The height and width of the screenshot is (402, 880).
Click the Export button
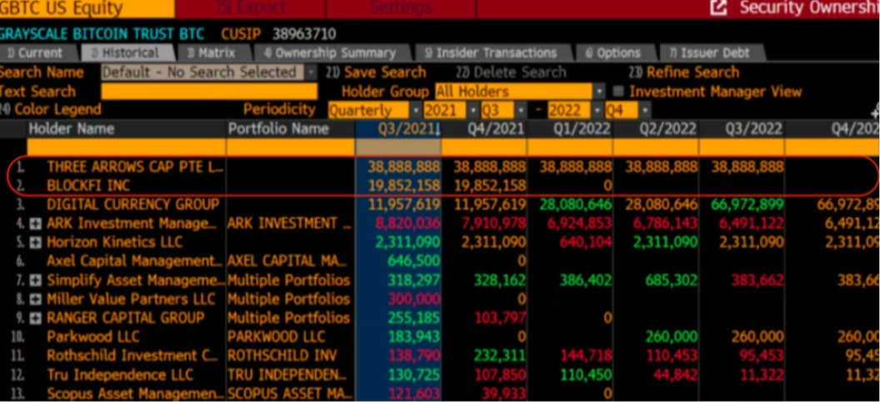click(x=250, y=8)
